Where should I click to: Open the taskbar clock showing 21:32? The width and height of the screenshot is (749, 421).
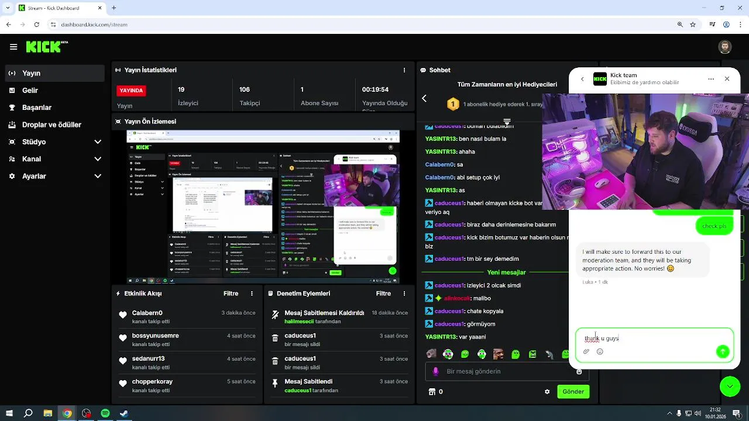click(715, 413)
